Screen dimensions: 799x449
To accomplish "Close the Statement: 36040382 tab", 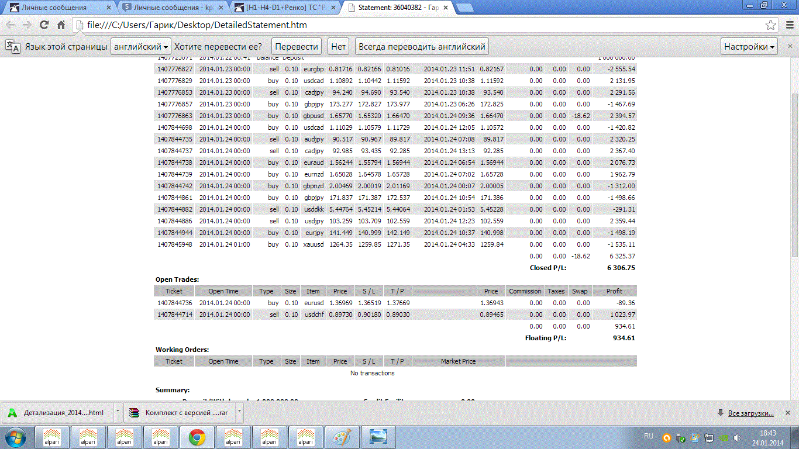I will click(447, 8).
